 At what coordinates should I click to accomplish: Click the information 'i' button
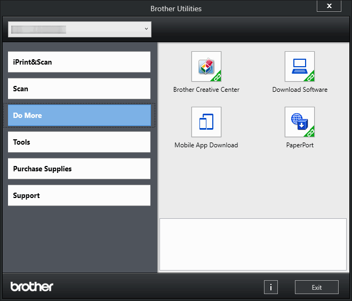coord(270,287)
